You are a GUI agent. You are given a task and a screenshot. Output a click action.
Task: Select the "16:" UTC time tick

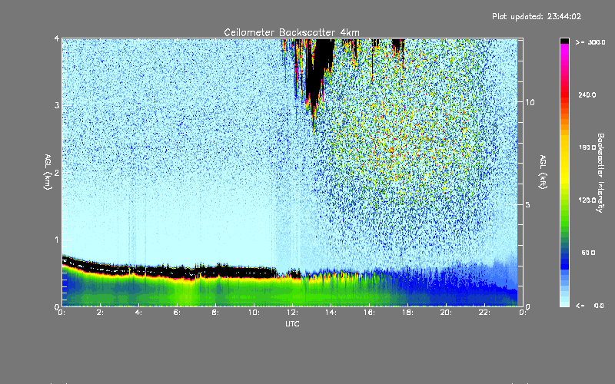[x=369, y=313]
